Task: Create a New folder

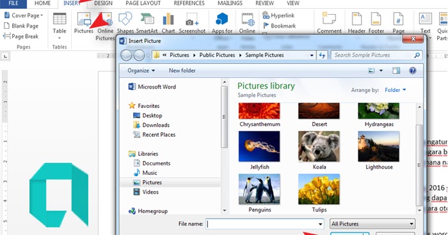Action: coord(182,70)
